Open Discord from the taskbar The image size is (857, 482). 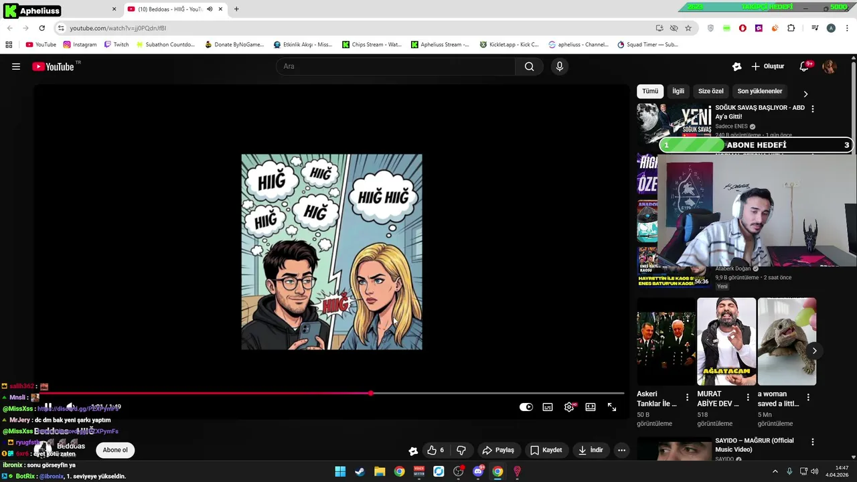point(478,471)
